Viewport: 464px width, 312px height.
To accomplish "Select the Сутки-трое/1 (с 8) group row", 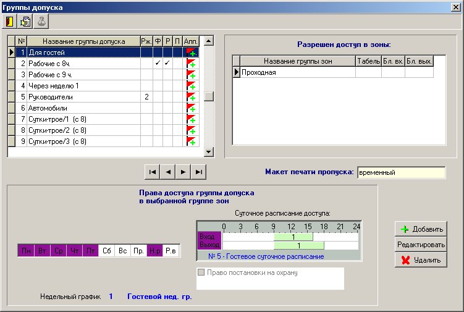I will pos(104,119).
